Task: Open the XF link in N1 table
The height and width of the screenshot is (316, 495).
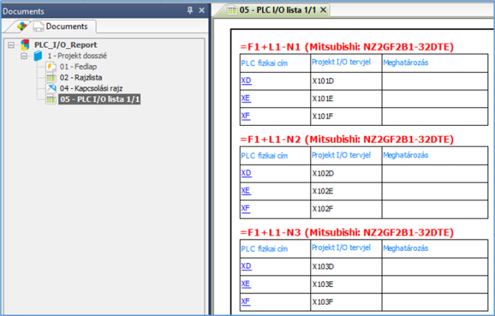Action: 245,116
